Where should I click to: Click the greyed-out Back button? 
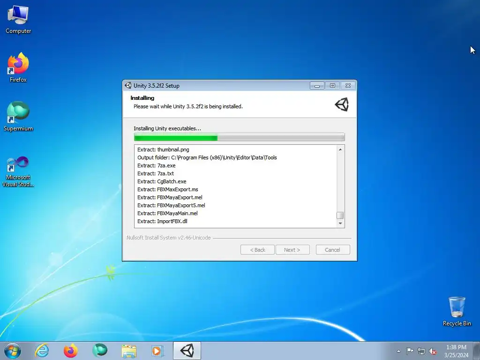tap(257, 250)
